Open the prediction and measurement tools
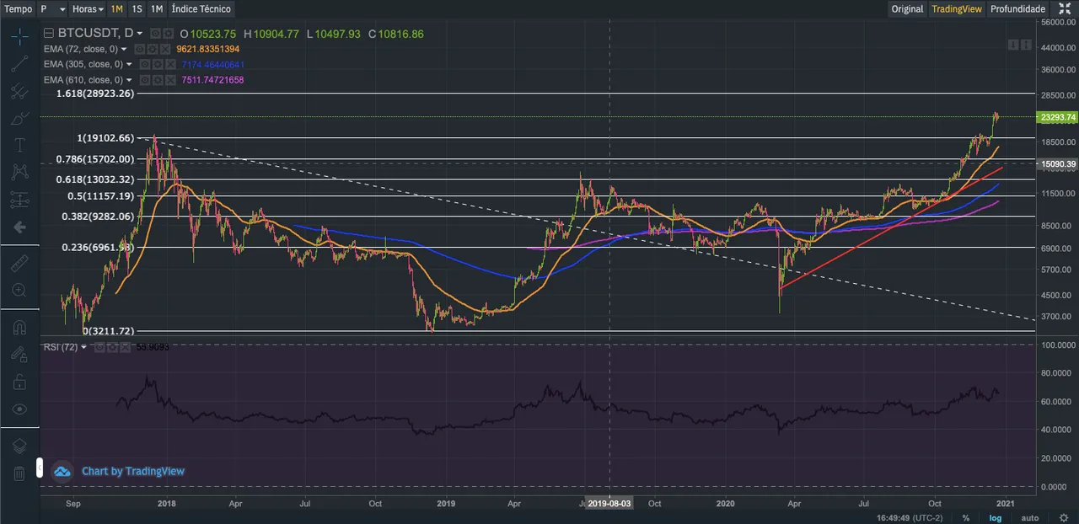The image size is (1079, 524). [x=19, y=200]
